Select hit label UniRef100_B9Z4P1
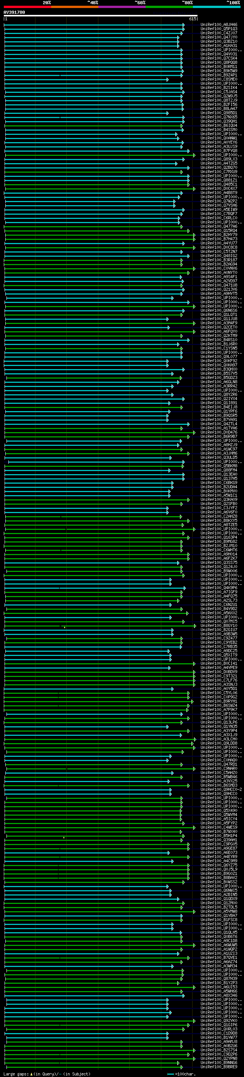This screenshot has height=1077, width=244. 219,75
